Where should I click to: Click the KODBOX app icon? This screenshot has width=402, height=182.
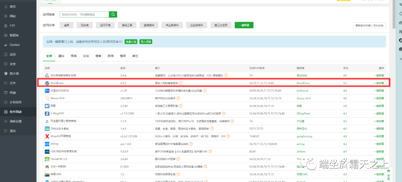pos(47,91)
